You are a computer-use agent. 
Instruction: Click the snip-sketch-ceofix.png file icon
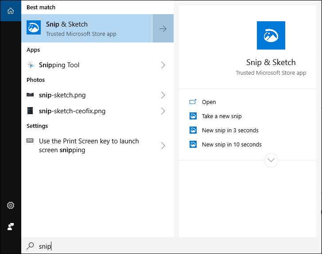coord(30,111)
